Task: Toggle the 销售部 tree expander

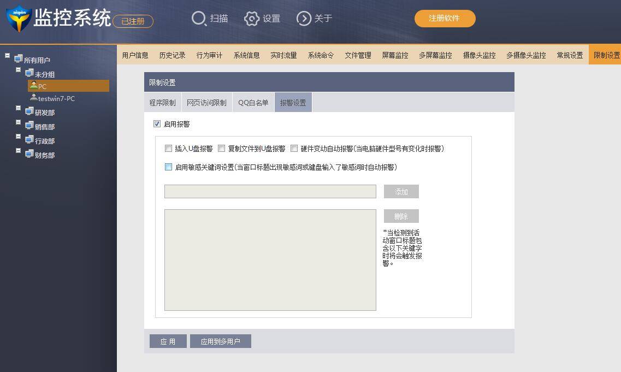Action: [18, 122]
